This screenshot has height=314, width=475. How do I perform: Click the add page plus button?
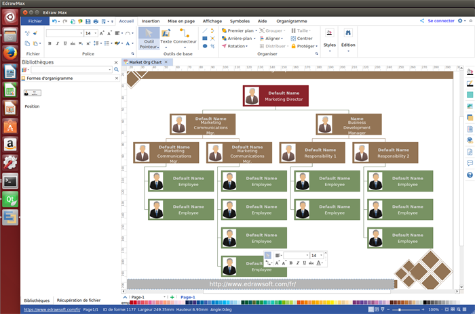pos(172,297)
